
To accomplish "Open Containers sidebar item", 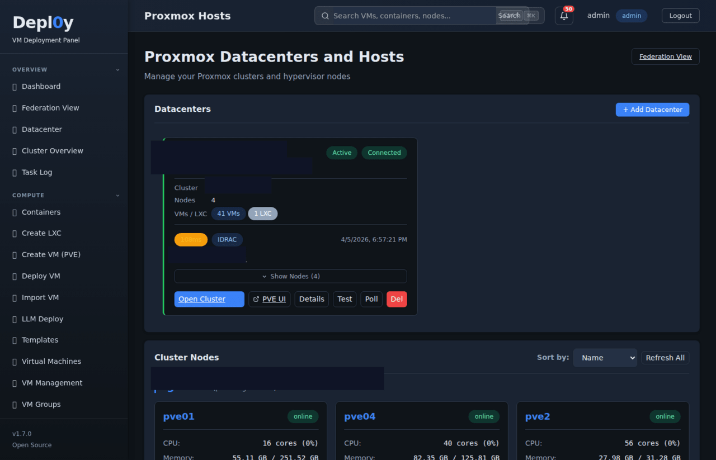I will (x=64, y=212).
